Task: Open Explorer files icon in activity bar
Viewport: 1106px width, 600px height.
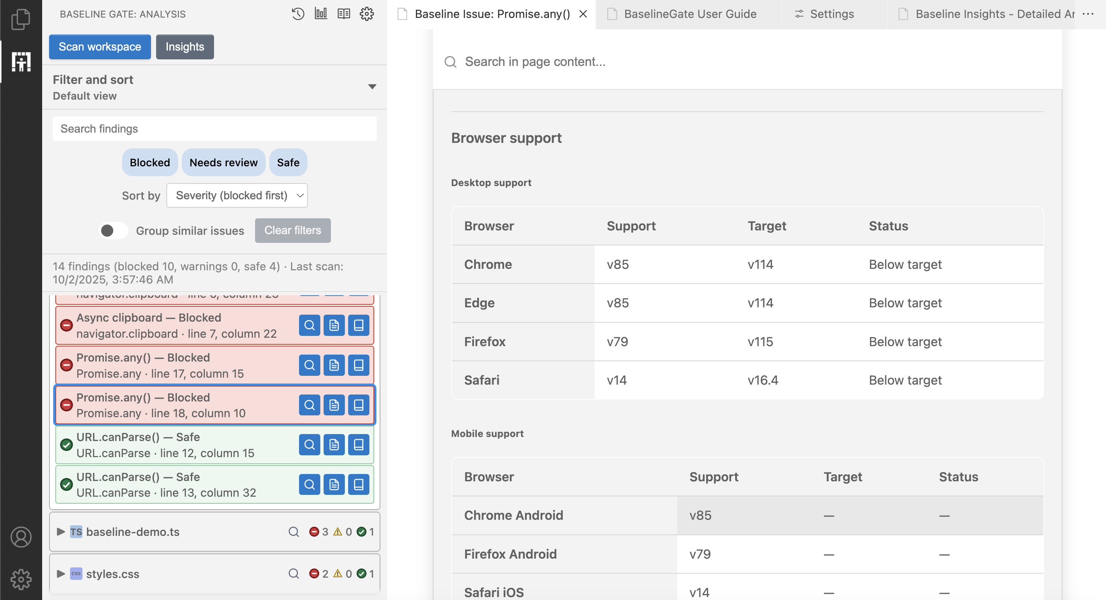Action: pyautogui.click(x=21, y=19)
